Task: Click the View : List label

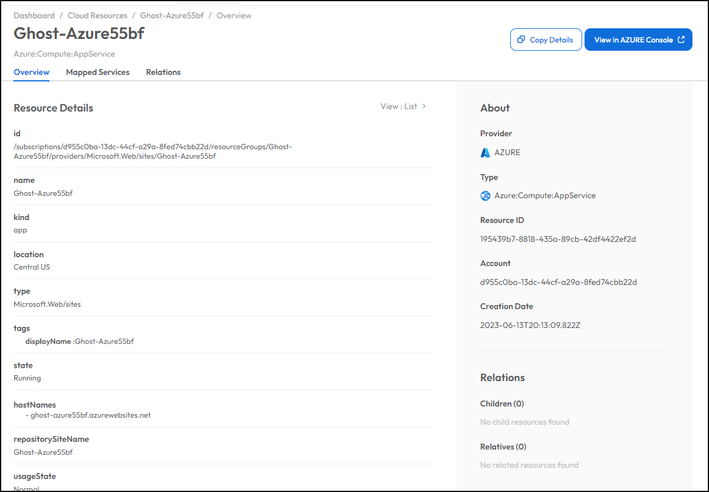Action: (x=399, y=106)
